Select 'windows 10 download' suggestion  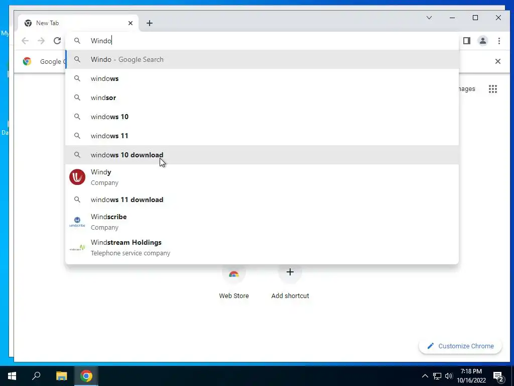click(x=262, y=155)
